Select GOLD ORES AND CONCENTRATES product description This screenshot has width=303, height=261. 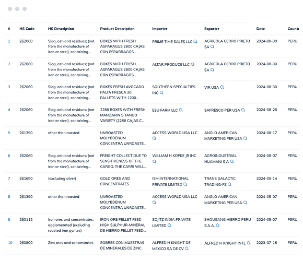point(115,181)
